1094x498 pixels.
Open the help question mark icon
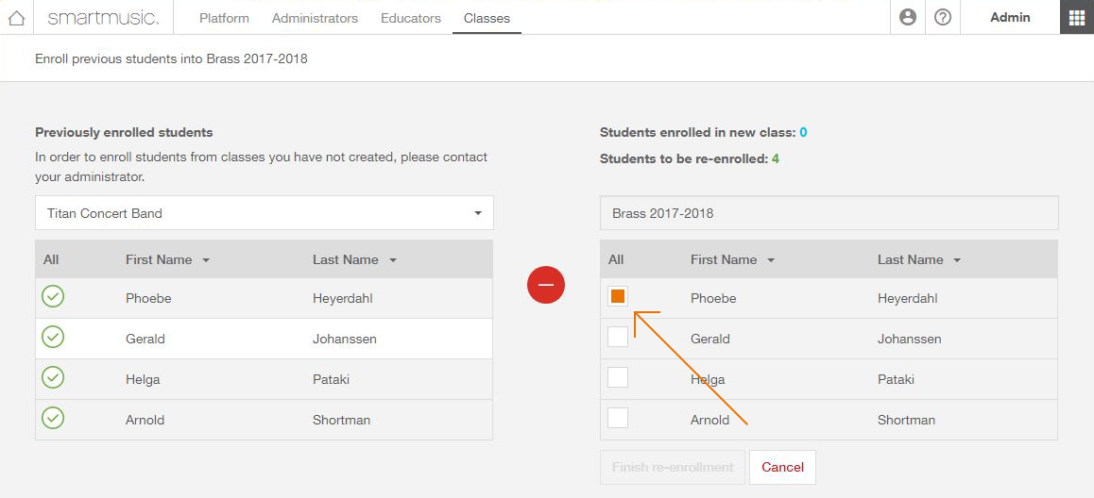(x=943, y=17)
